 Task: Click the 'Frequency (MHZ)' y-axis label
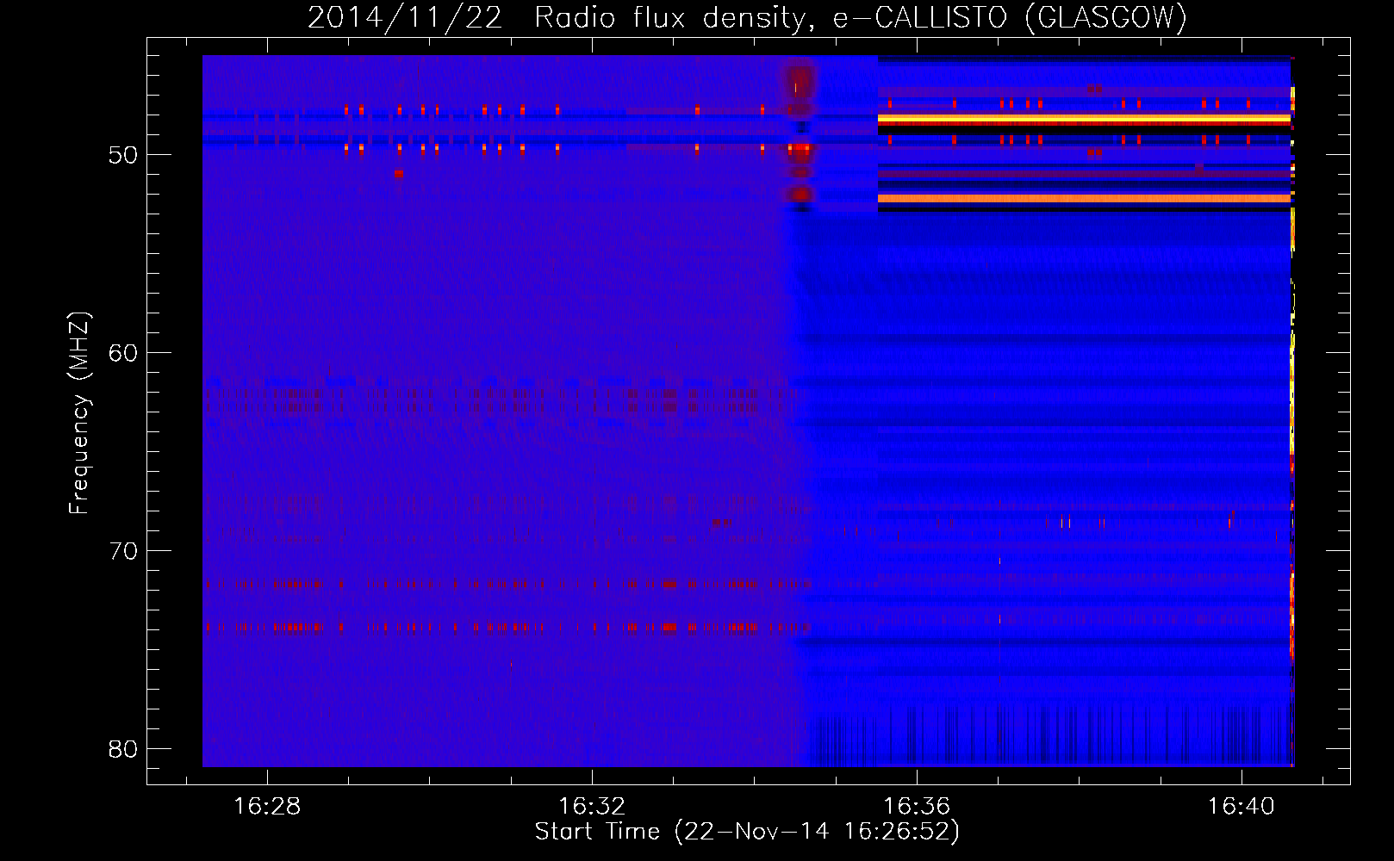tap(79, 413)
